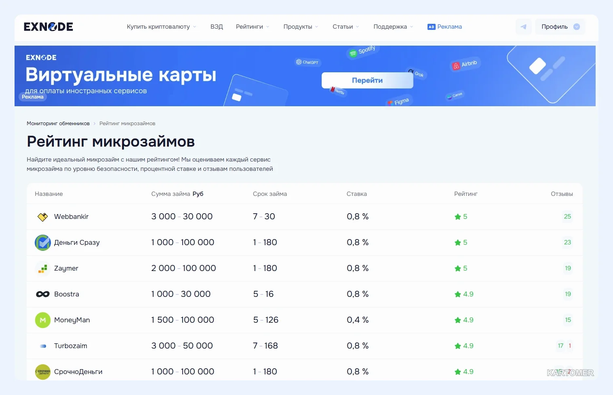Open the EXNODE logo home link
The height and width of the screenshot is (395, 613).
pos(48,27)
